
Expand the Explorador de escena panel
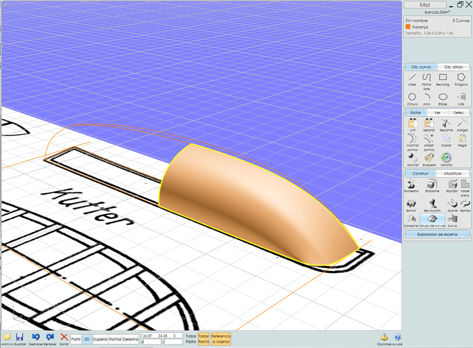[x=437, y=234]
